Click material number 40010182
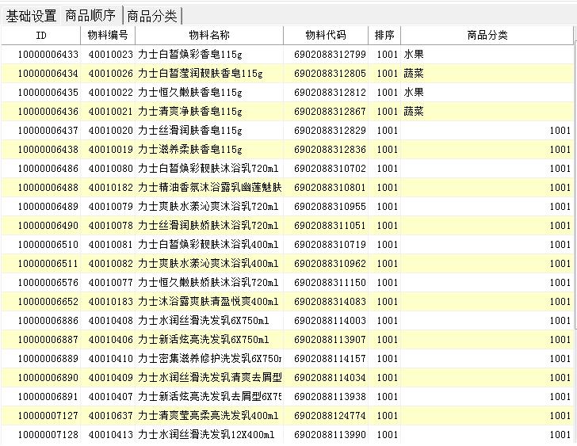Image resolution: width=577 pixels, height=446 pixels. point(110,188)
